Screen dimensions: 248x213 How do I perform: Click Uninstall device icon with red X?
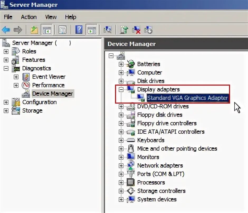pyautogui.click(x=136, y=30)
